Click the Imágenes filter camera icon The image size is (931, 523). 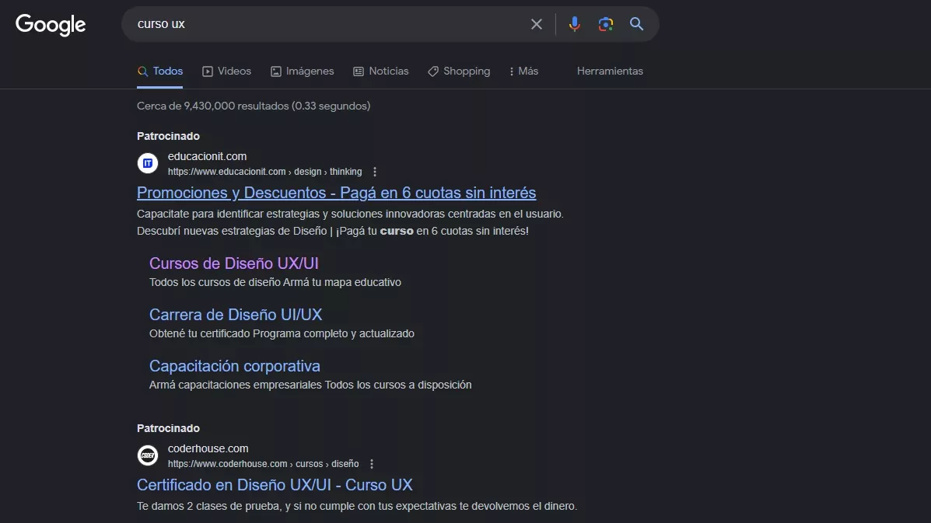[275, 71]
